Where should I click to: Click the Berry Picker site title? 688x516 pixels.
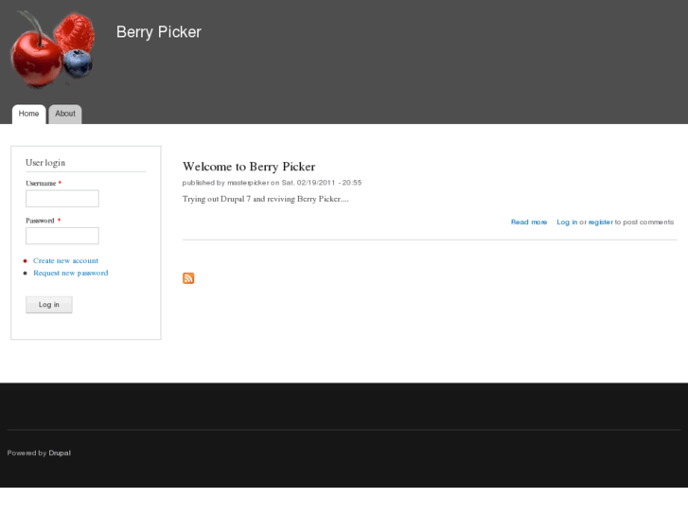(158, 32)
